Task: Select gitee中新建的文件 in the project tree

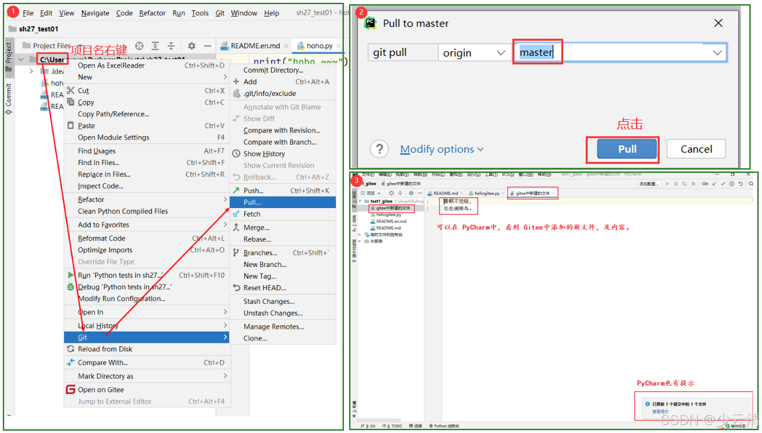Action: pos(393,208)
